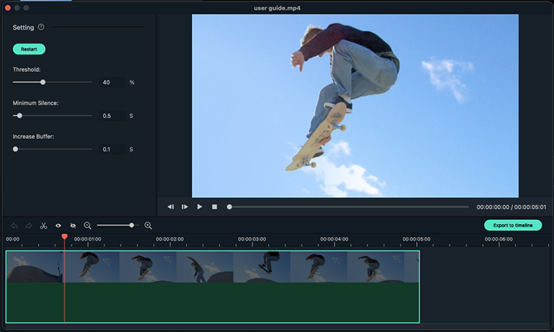Image resolution: width=554 pixels, height=332 pixels.
Task: Stop the video playback
Action: pos(215,207)
